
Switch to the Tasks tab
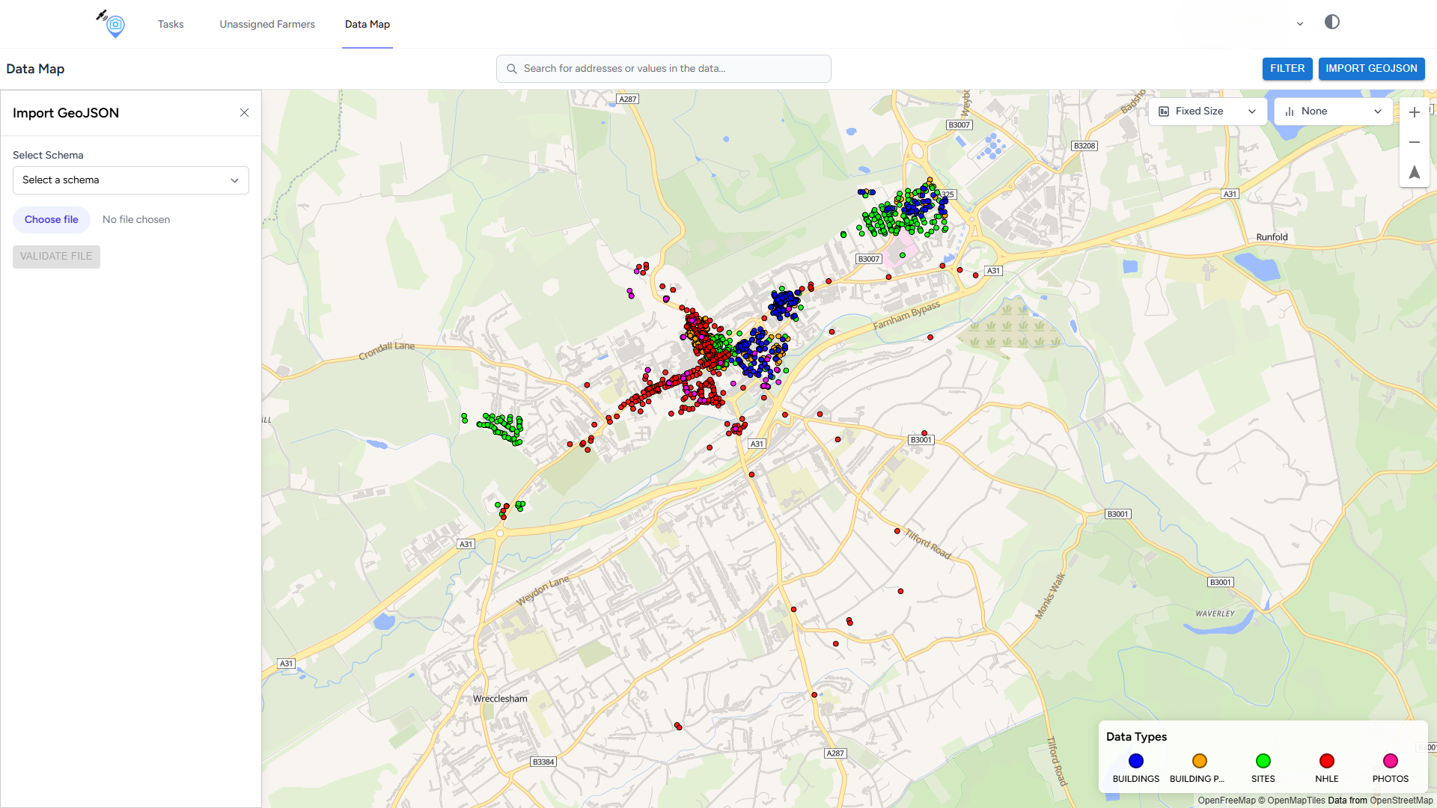coord(171,24)
